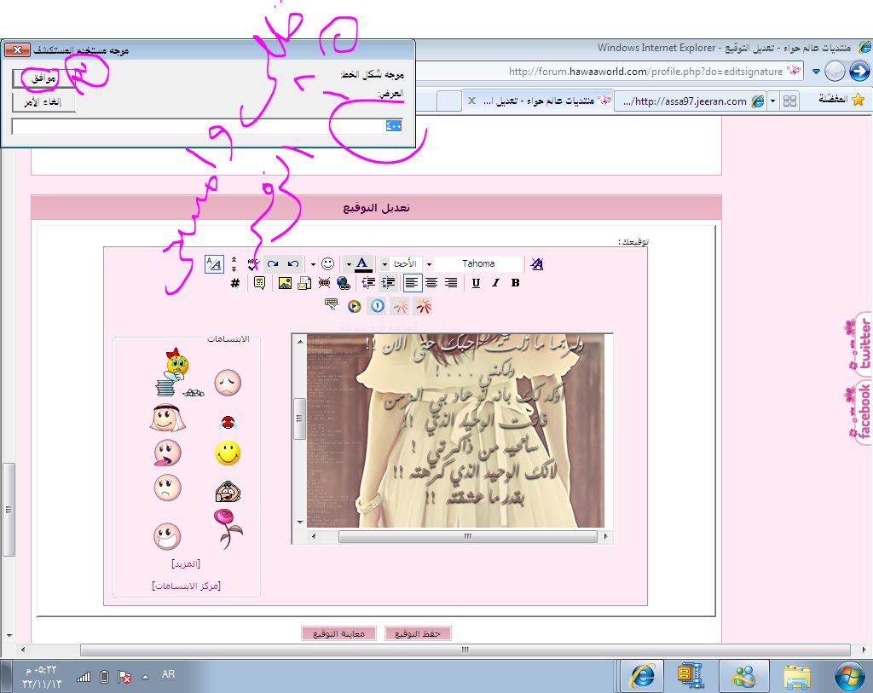This screenshot has width=873, height=693.
Task: Pick text color with the A swatch
Action: [x=362, y=264]
